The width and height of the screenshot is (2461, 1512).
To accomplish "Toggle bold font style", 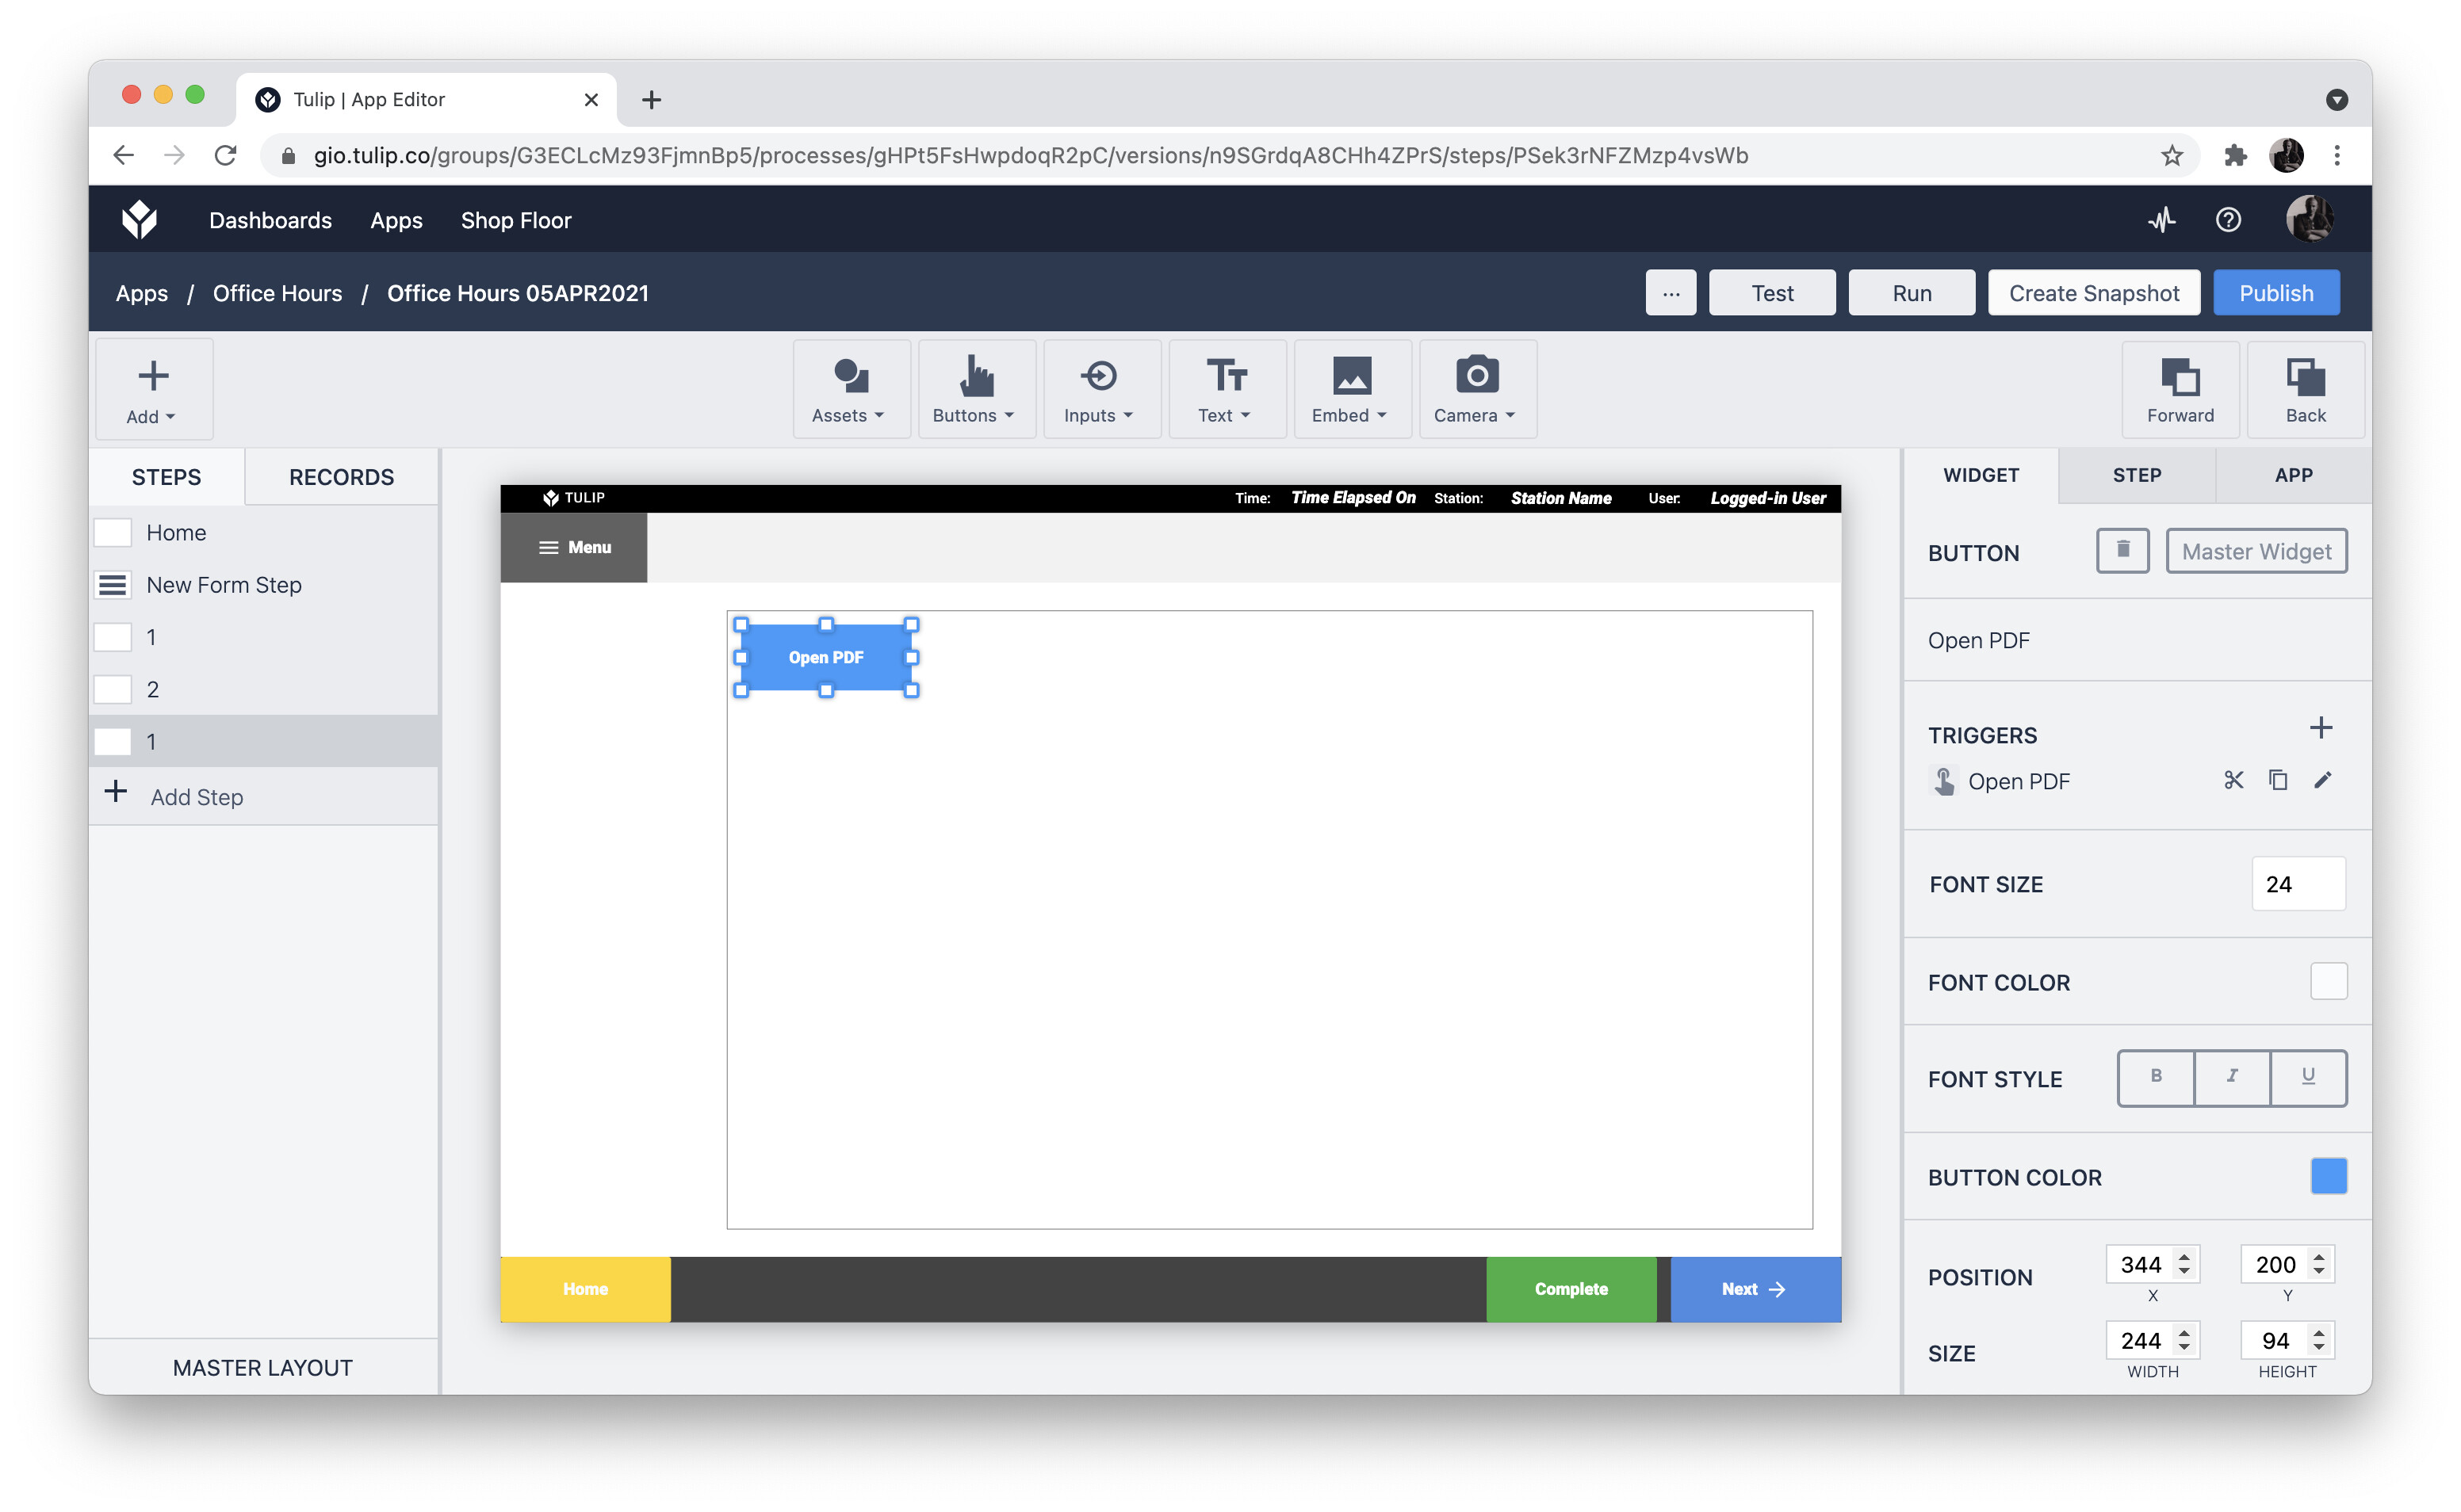I will (2156, 1077).
